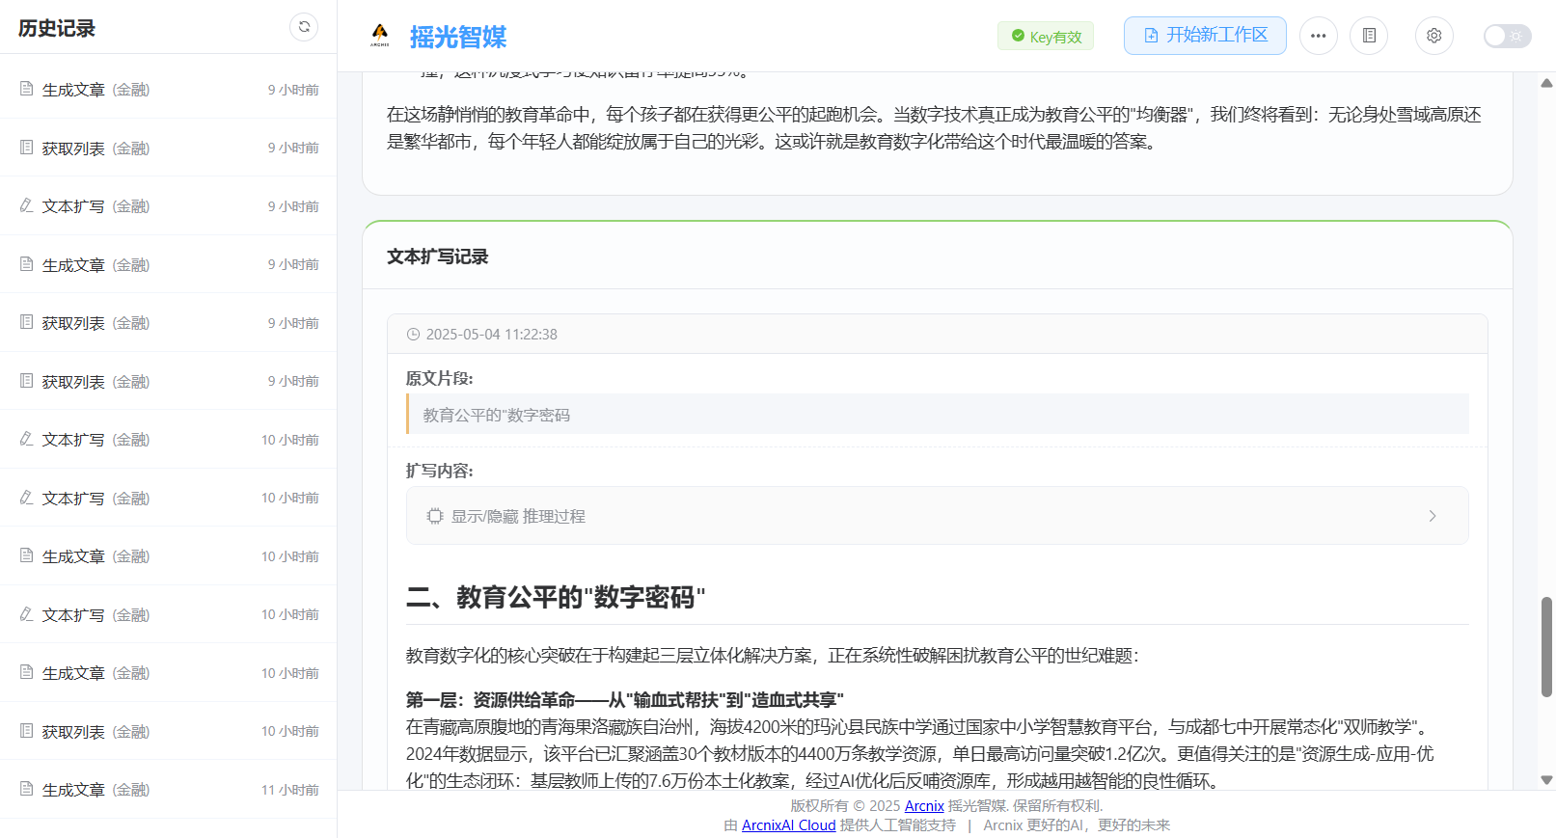This screenshot has height=838, width=1556.
Task: Click the 原文片段 quoted text box
Action: pyautogui.click(x=938, y=415)
